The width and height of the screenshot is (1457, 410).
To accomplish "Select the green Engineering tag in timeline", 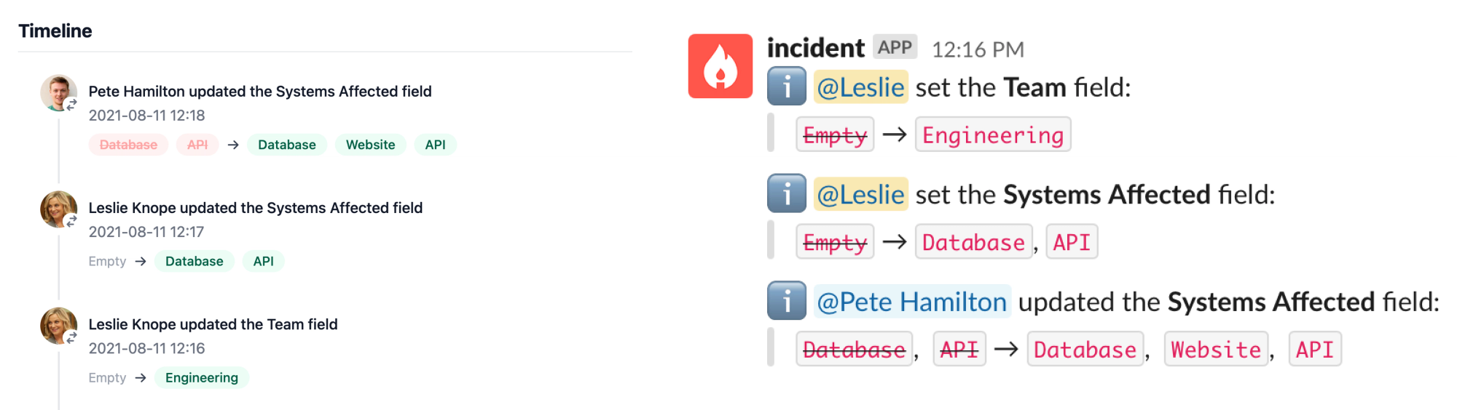I will [x=202, y=377].
